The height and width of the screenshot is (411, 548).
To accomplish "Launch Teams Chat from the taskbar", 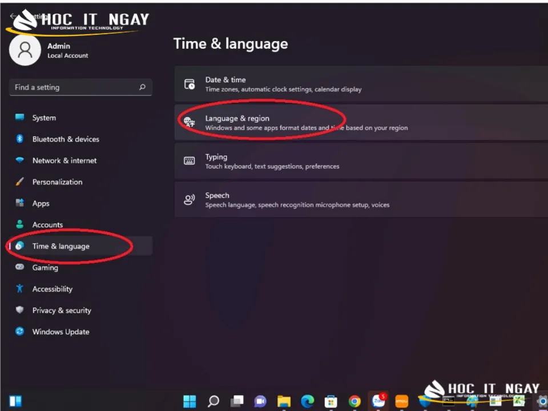I will pyautogui.click(x=260, y=401).
